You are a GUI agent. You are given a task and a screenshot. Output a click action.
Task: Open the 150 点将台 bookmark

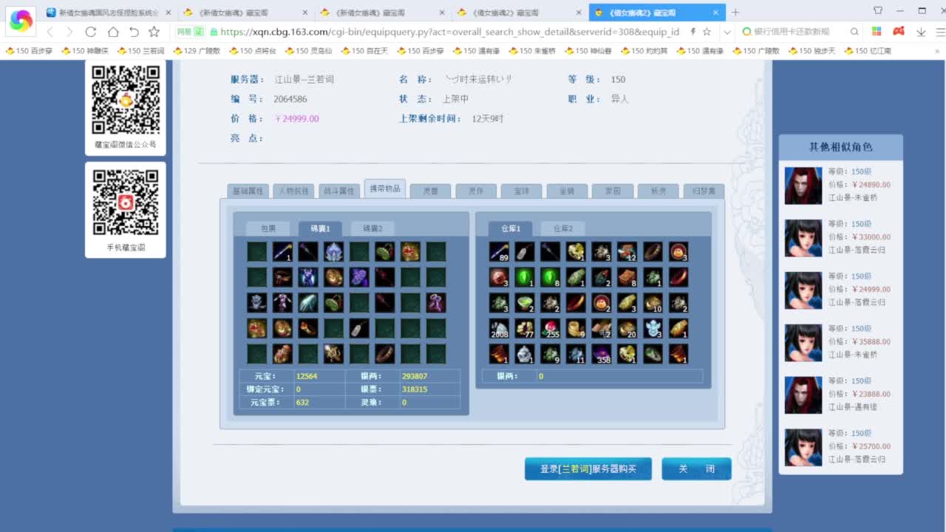click(252, 51)
